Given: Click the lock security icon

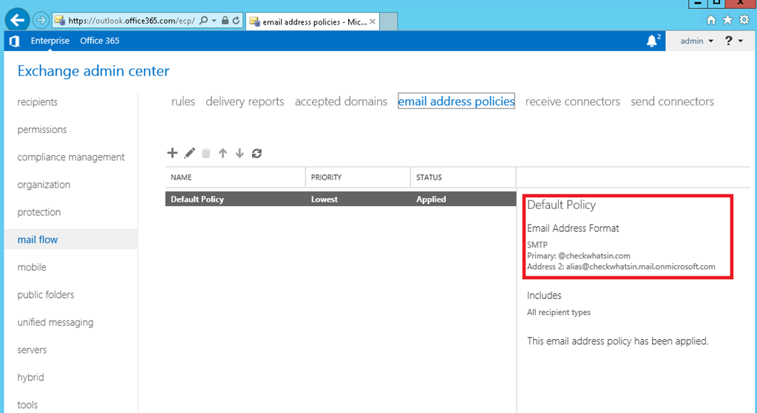Looking at the screenshot, I should click(x=225, y=20).
